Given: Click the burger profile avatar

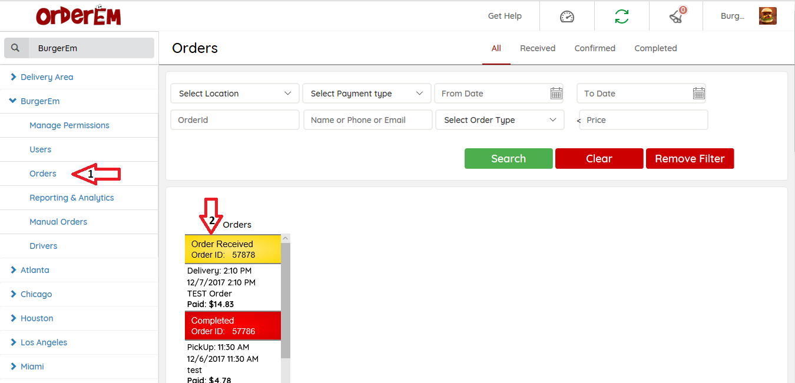Looking at the screenshot, I should point(767,16).
